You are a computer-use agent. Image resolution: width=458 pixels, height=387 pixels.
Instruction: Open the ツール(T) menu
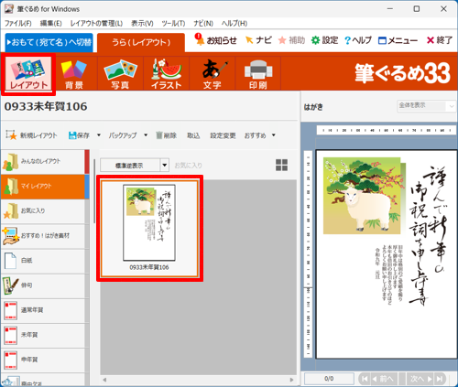click(x=173, y=24)
